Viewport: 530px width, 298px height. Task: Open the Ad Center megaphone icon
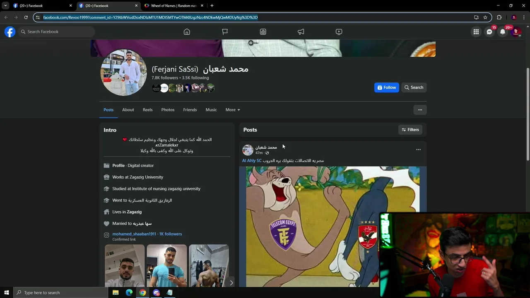[x=301, y=32]
